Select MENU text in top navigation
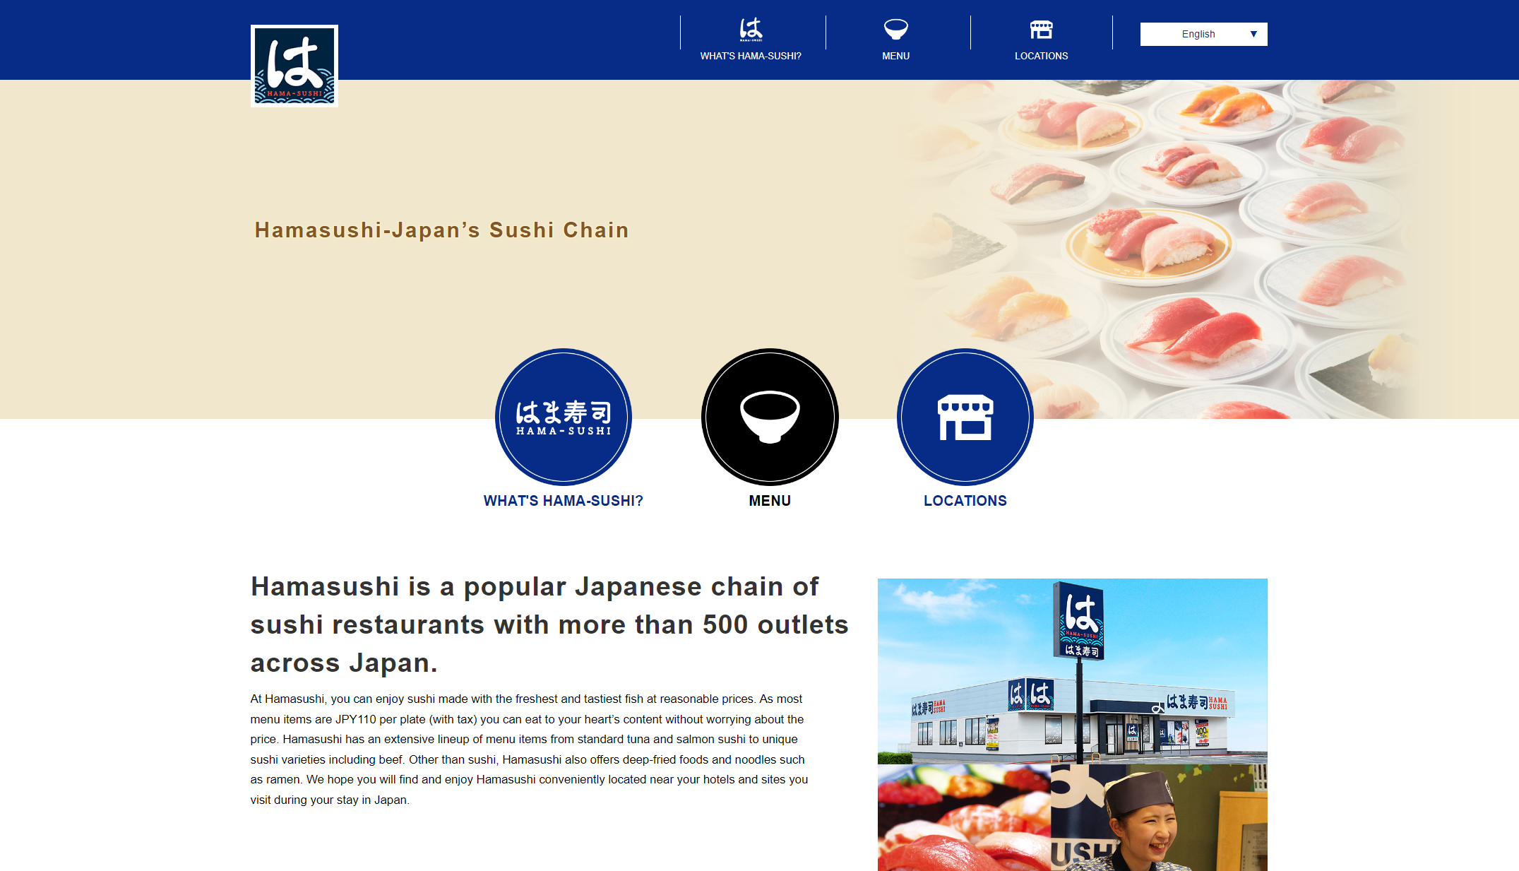 [895, 56]
